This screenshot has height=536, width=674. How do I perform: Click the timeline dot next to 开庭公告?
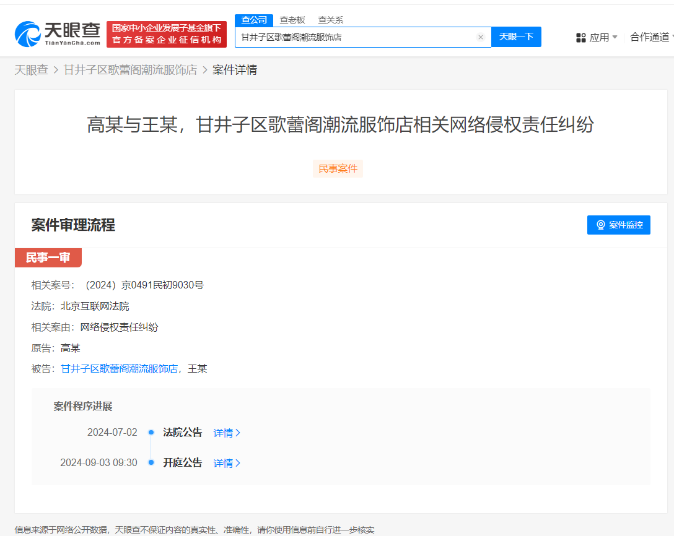150,462
